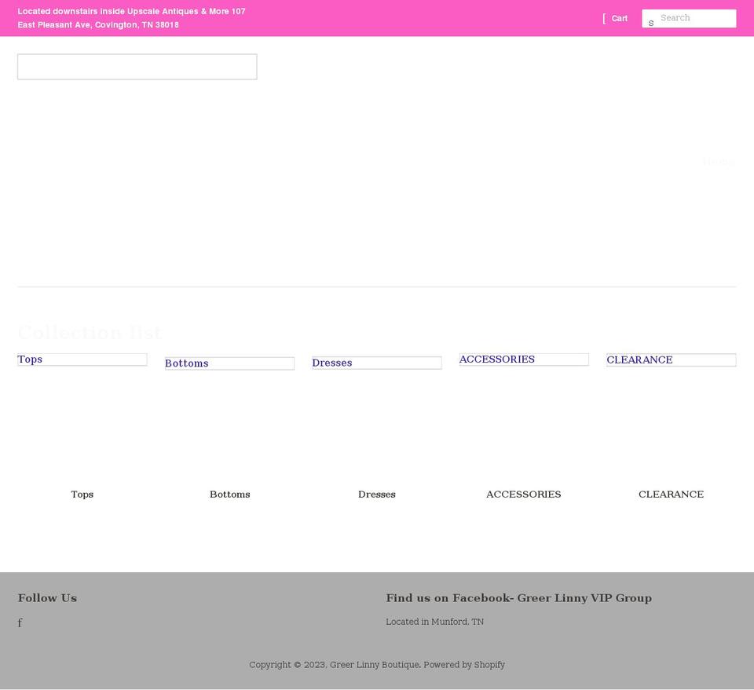
Task: Select the black CLEARANCE collection title
Action: tap(671, 494)
